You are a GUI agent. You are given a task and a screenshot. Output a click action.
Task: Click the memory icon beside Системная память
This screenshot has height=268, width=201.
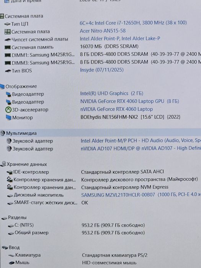pos(8,47)
